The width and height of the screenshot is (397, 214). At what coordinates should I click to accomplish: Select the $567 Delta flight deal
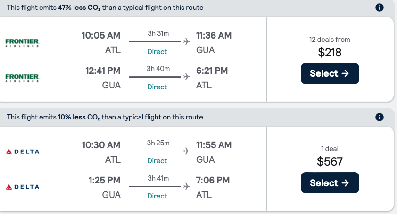pyautogui.click(x=330, y=183)
